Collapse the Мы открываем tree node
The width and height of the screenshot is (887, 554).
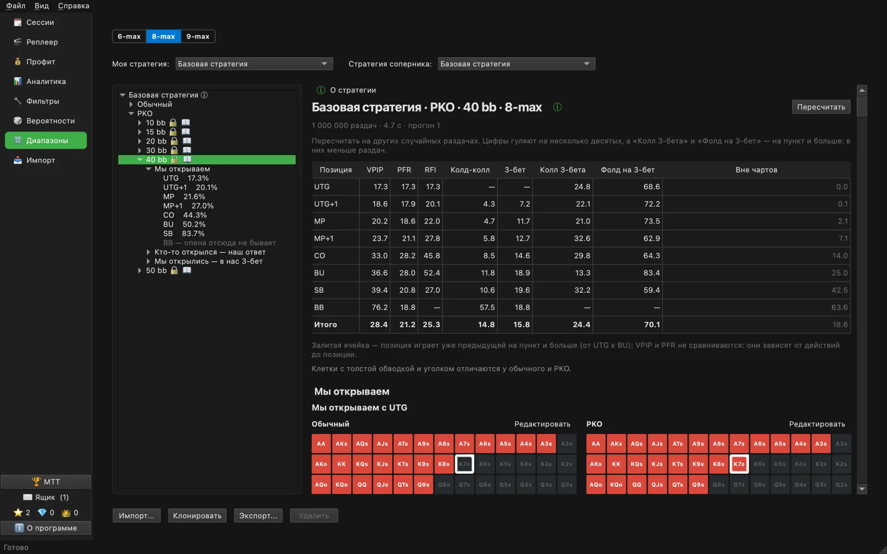[148, 169]
